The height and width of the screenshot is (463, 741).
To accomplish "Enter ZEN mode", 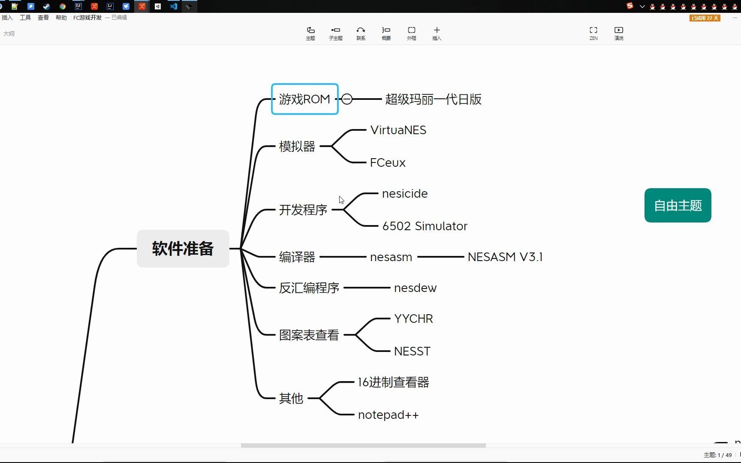I will (593, 33).
